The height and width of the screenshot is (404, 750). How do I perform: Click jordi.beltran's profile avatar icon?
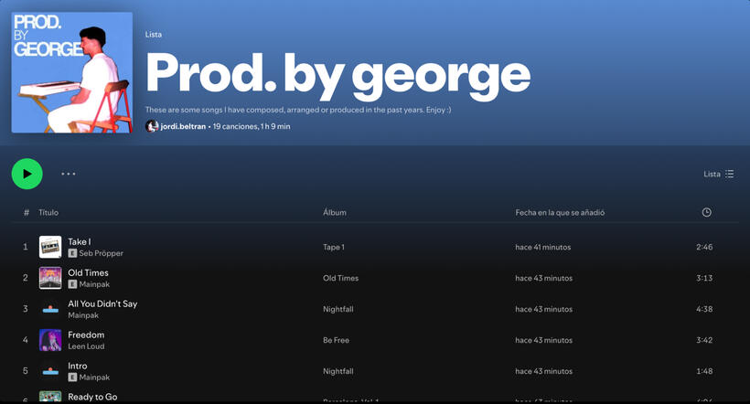(152, 127)
